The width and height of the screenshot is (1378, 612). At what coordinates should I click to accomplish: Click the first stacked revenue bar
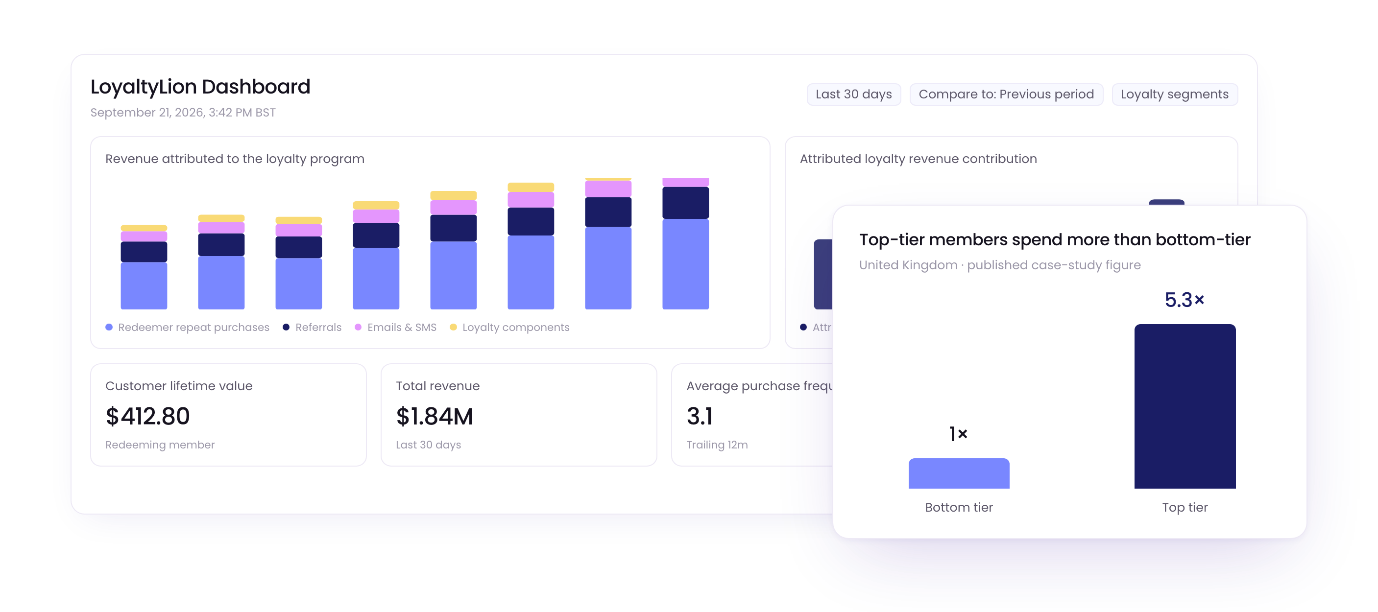[144, 267]
